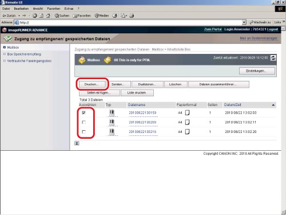Click the refresh icon beside last updated time
This screenshot has height=215, width=286.
(x=273, y=58)
